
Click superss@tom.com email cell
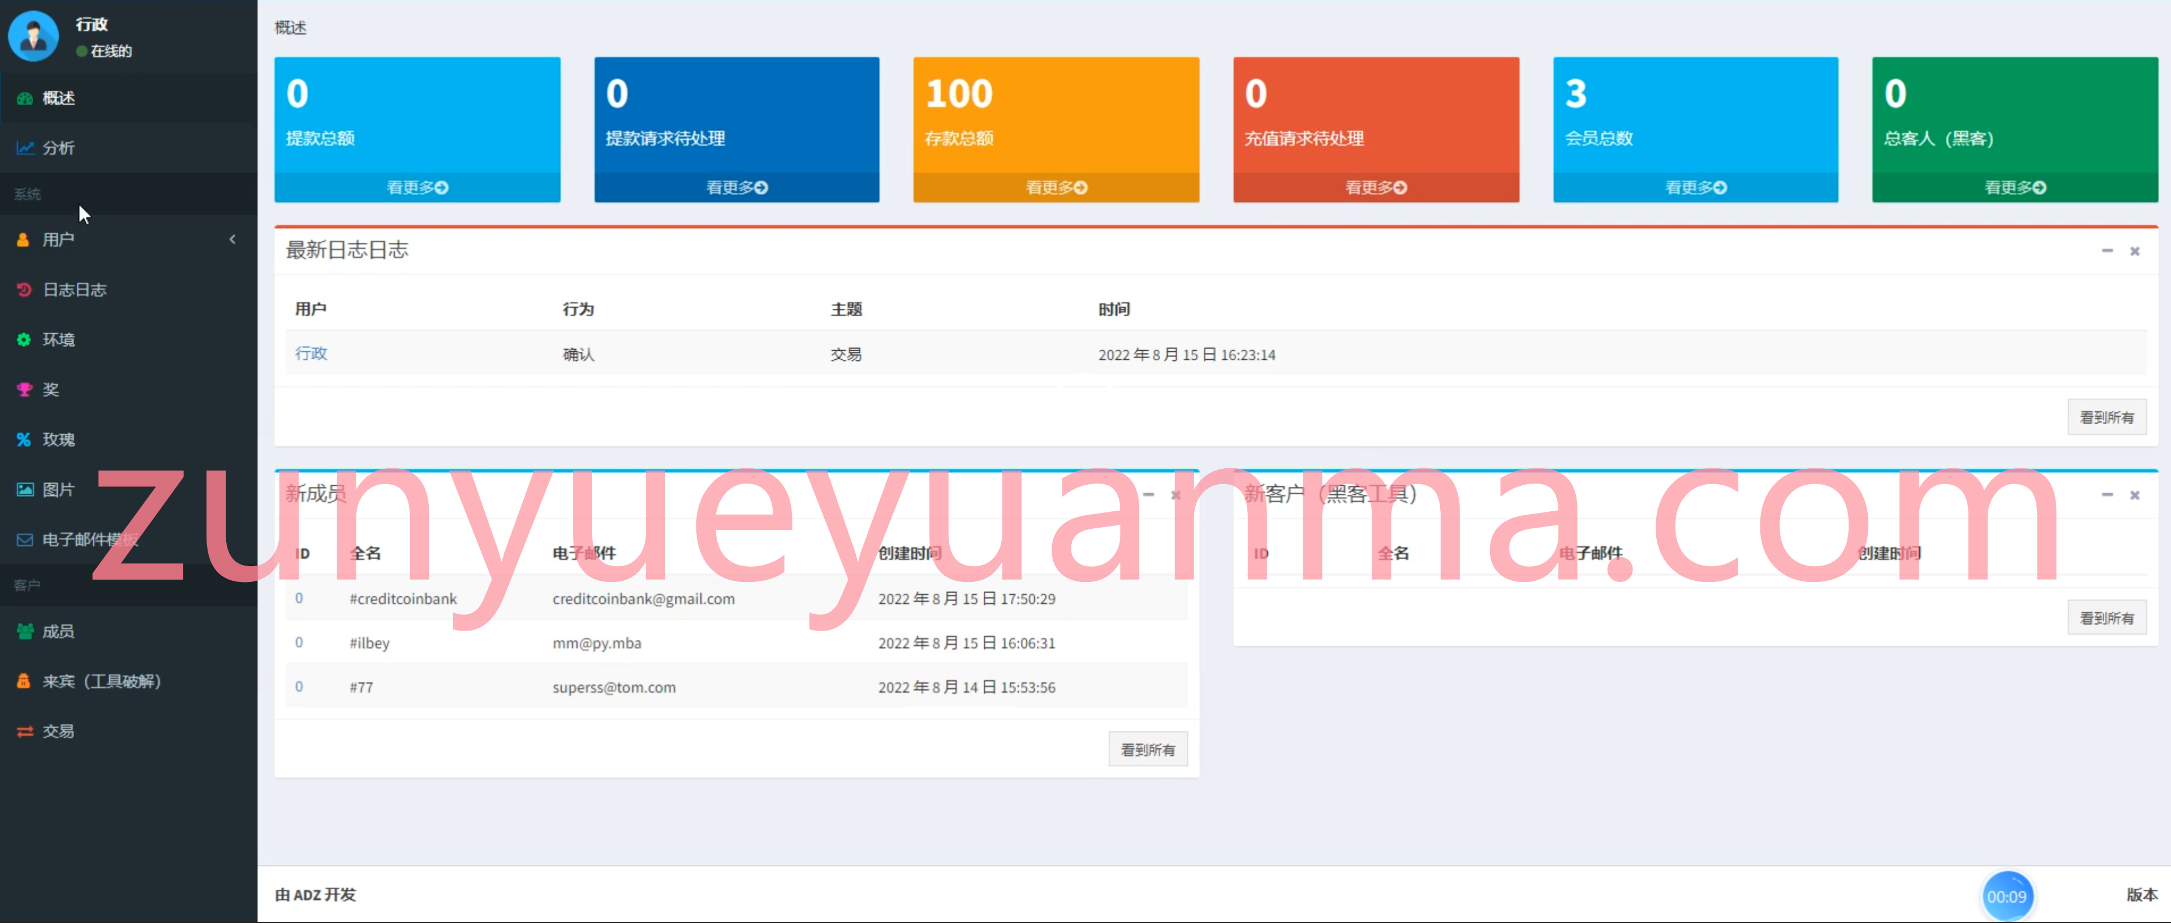614,687
